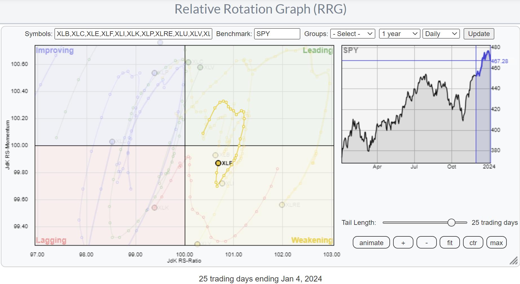
Task: Grab the resize handle at panel corner
Action: pyautogui.click(x=514, y=261)
